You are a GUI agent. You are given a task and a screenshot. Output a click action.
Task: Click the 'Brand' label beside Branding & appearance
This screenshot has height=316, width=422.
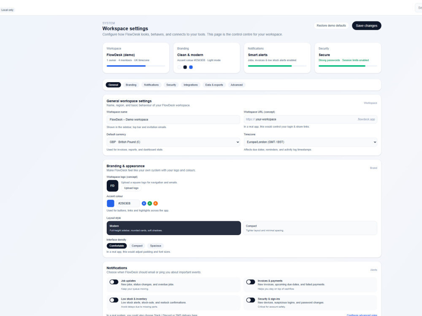(x=373, y=168)
